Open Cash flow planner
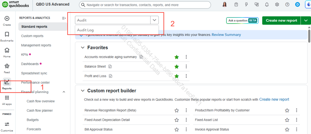Image resolution: width=311 pixels, height=134 pixels. [40, 111]
